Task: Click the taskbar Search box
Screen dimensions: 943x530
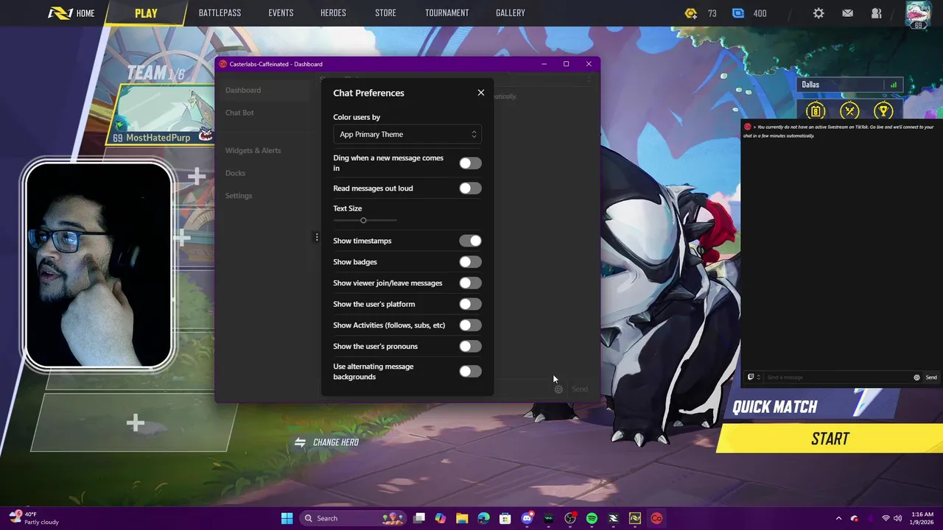Action: click(354, 518)
